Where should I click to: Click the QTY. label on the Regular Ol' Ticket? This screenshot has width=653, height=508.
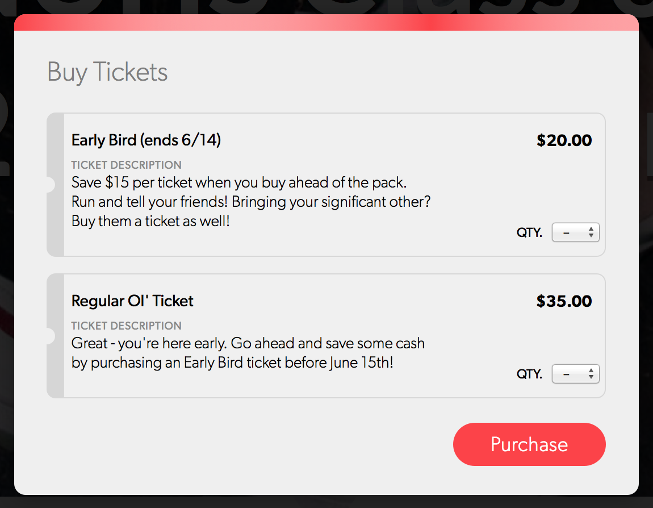coord(529,374)
